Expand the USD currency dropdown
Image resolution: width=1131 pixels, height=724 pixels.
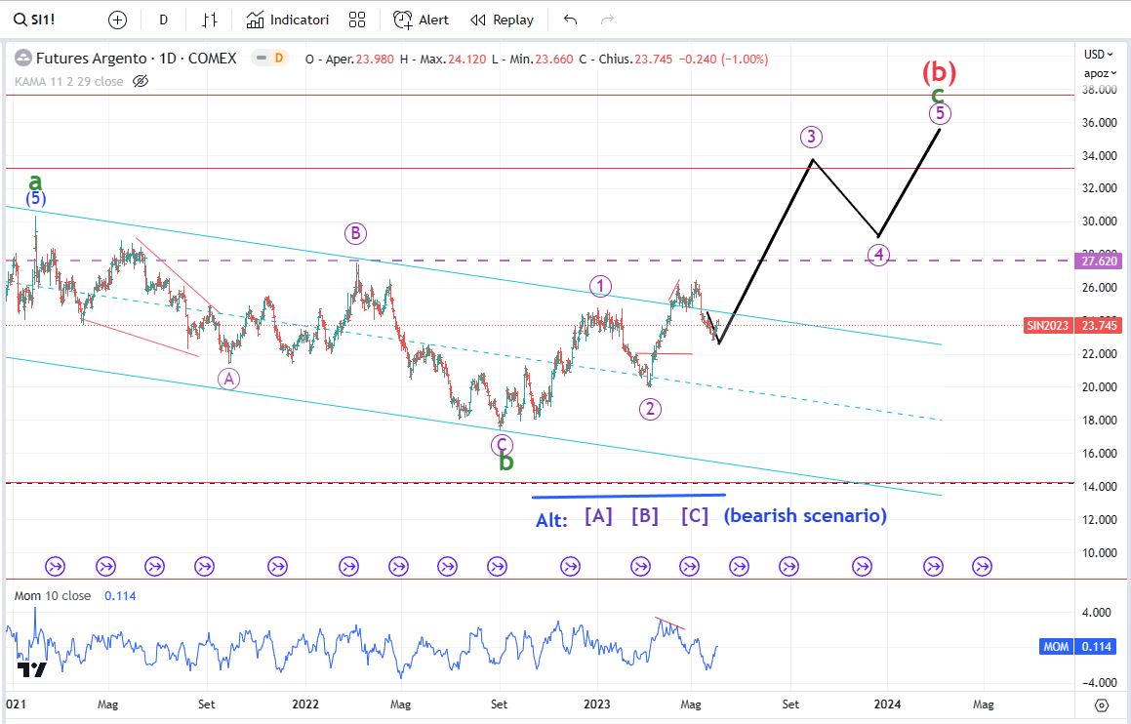(1097, 55)
